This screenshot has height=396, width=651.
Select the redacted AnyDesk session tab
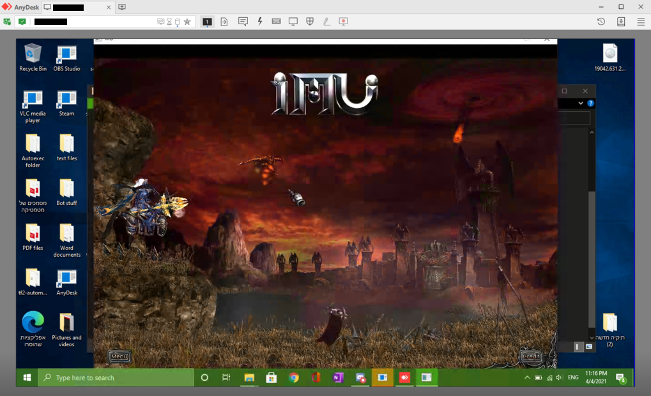point(77,7)
